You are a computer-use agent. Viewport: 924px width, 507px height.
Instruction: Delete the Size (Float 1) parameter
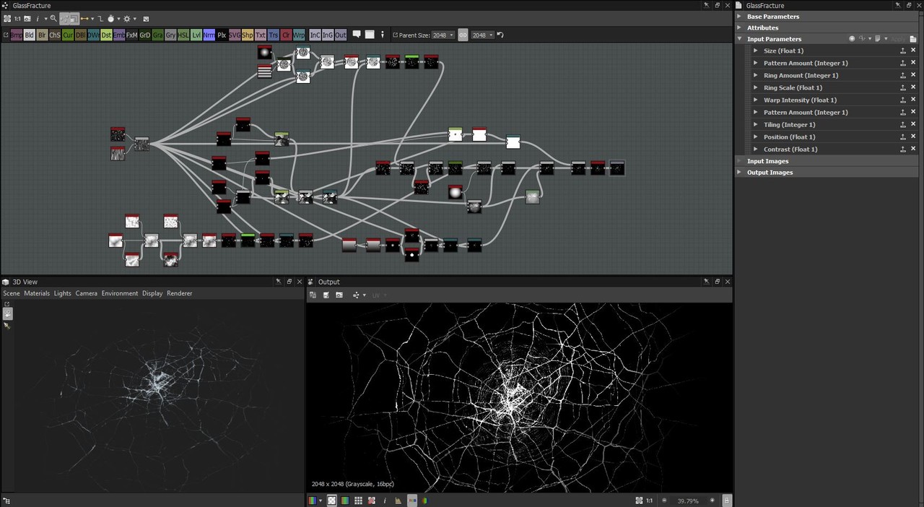point(913,51)
